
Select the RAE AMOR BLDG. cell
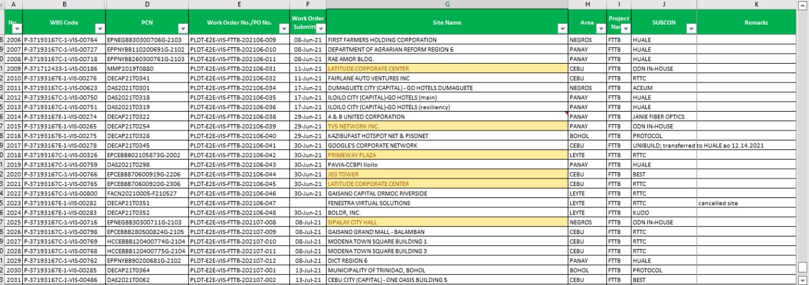tap(447, 57)
